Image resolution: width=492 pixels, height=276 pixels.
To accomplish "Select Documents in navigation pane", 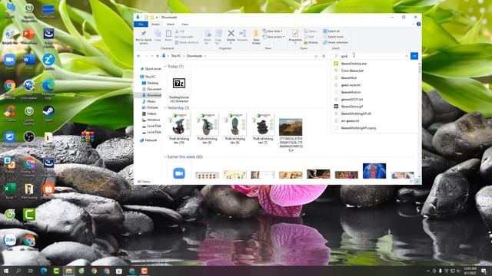I will coord(154,89).
